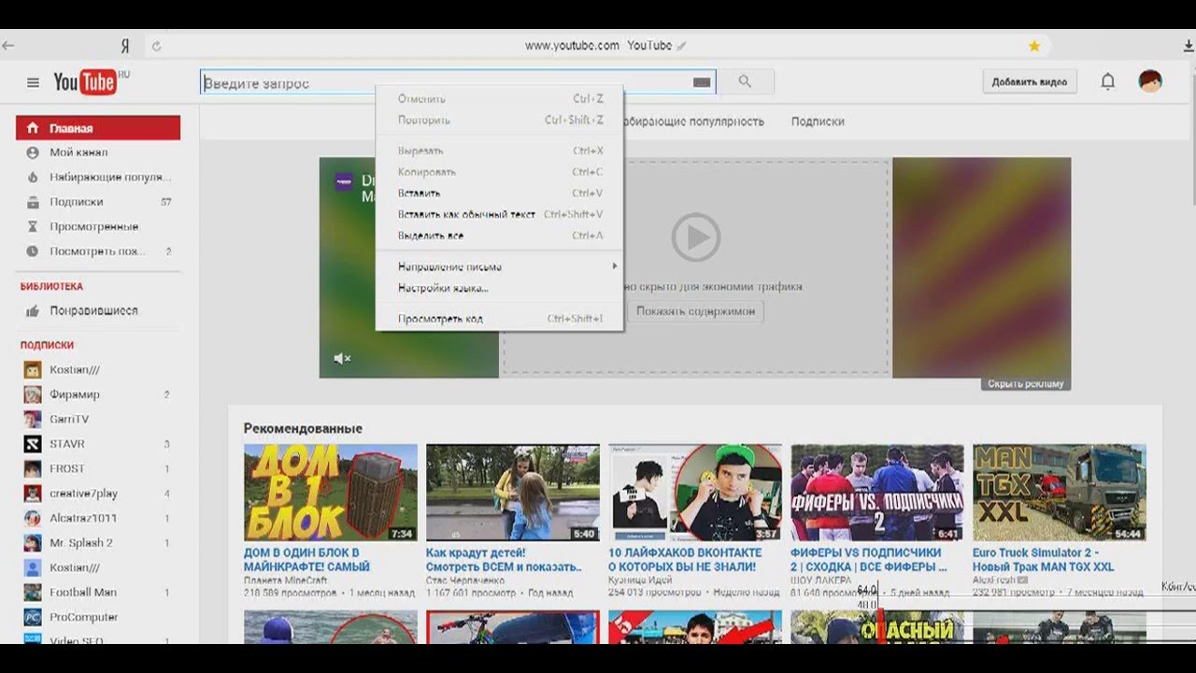Open title Euro Truck Simulator 2 - Новый Трак
This screenshot has width=1196, height=673.
point(1044,560)
